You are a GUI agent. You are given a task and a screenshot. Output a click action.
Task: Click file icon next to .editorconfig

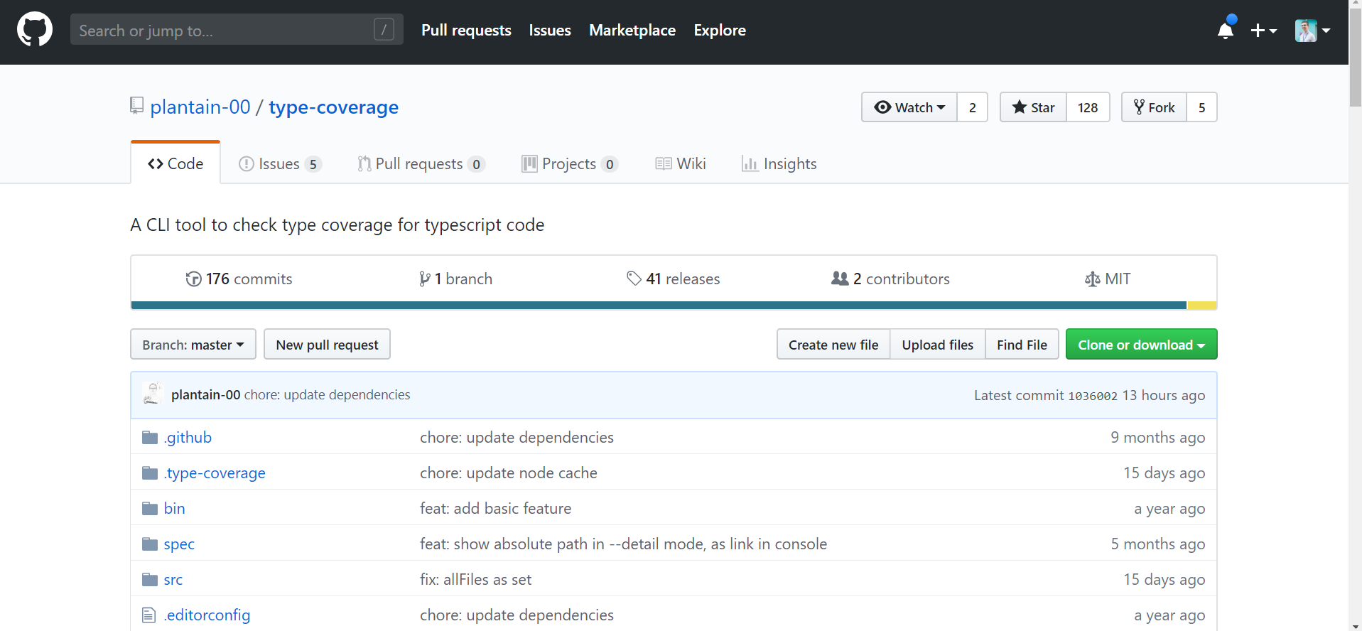[x=148, y=615]
